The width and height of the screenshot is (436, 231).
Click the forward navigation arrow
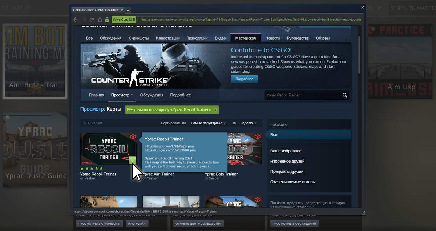pos(83,19)
